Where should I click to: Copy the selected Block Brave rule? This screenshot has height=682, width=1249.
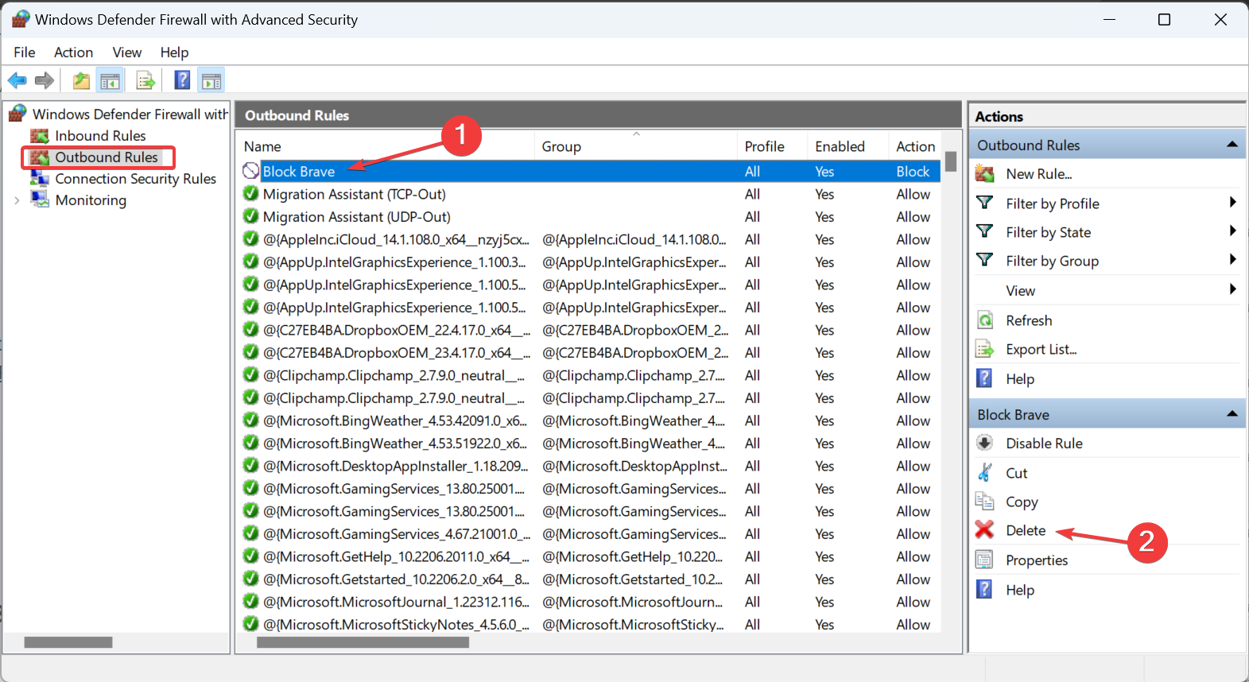(x=1022, y=502)
